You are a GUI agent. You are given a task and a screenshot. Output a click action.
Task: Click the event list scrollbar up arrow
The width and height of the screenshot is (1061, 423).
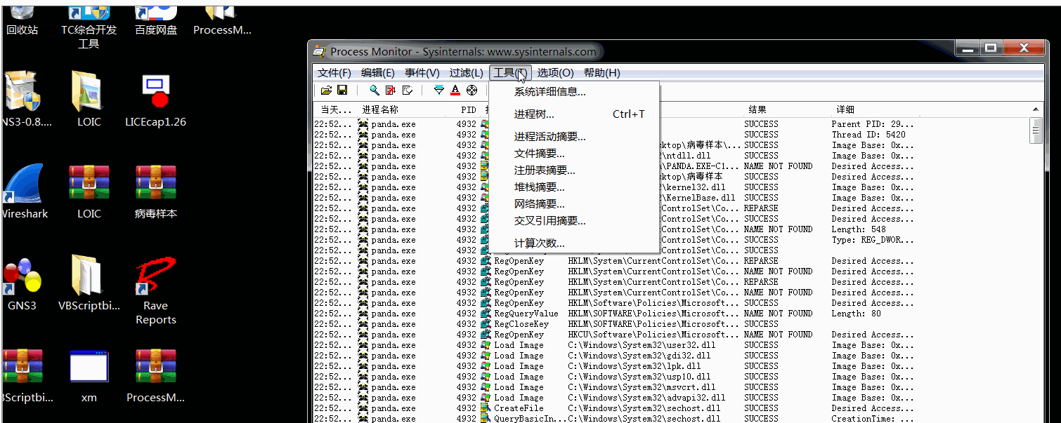tap(1036, 110)
